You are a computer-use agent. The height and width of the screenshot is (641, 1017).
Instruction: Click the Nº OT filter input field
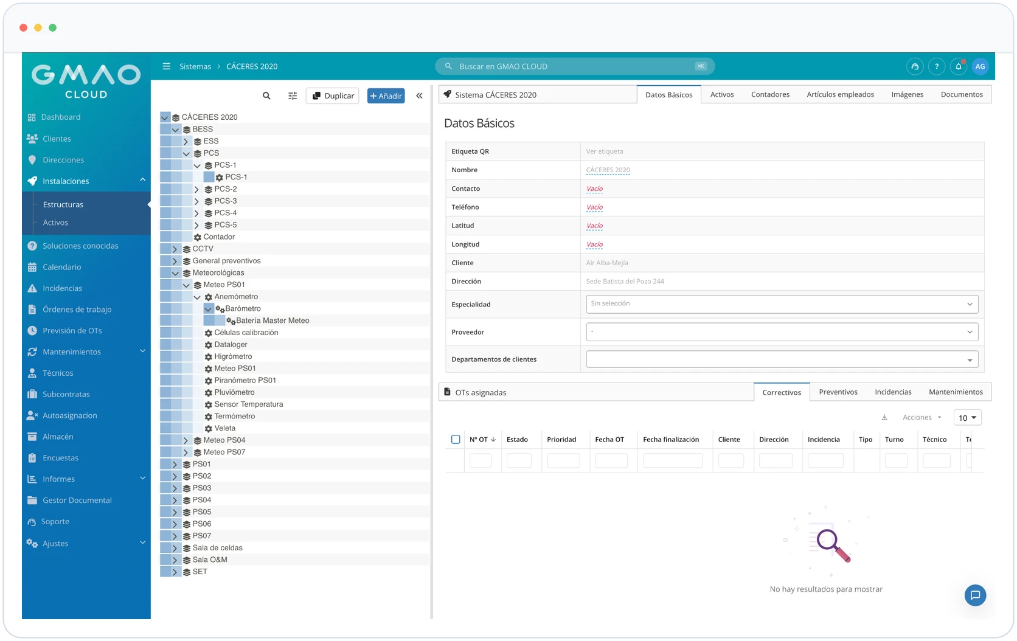tap(481, 460)
